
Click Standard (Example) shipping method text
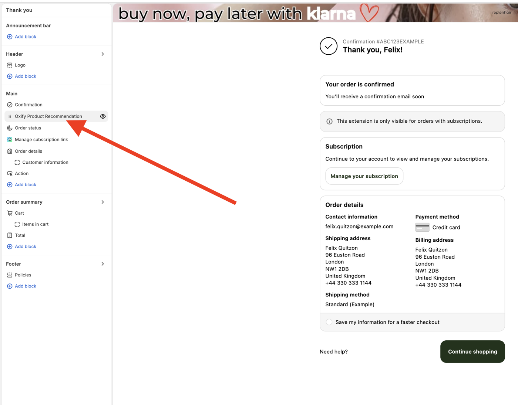(x=350, y=304)
